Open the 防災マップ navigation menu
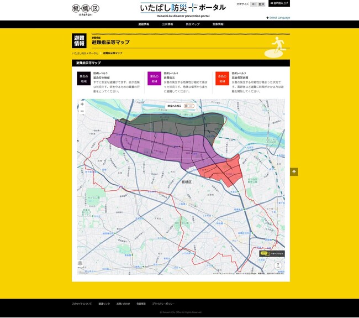This screenshot has height=318, width=359. click(x=192, y=24)
